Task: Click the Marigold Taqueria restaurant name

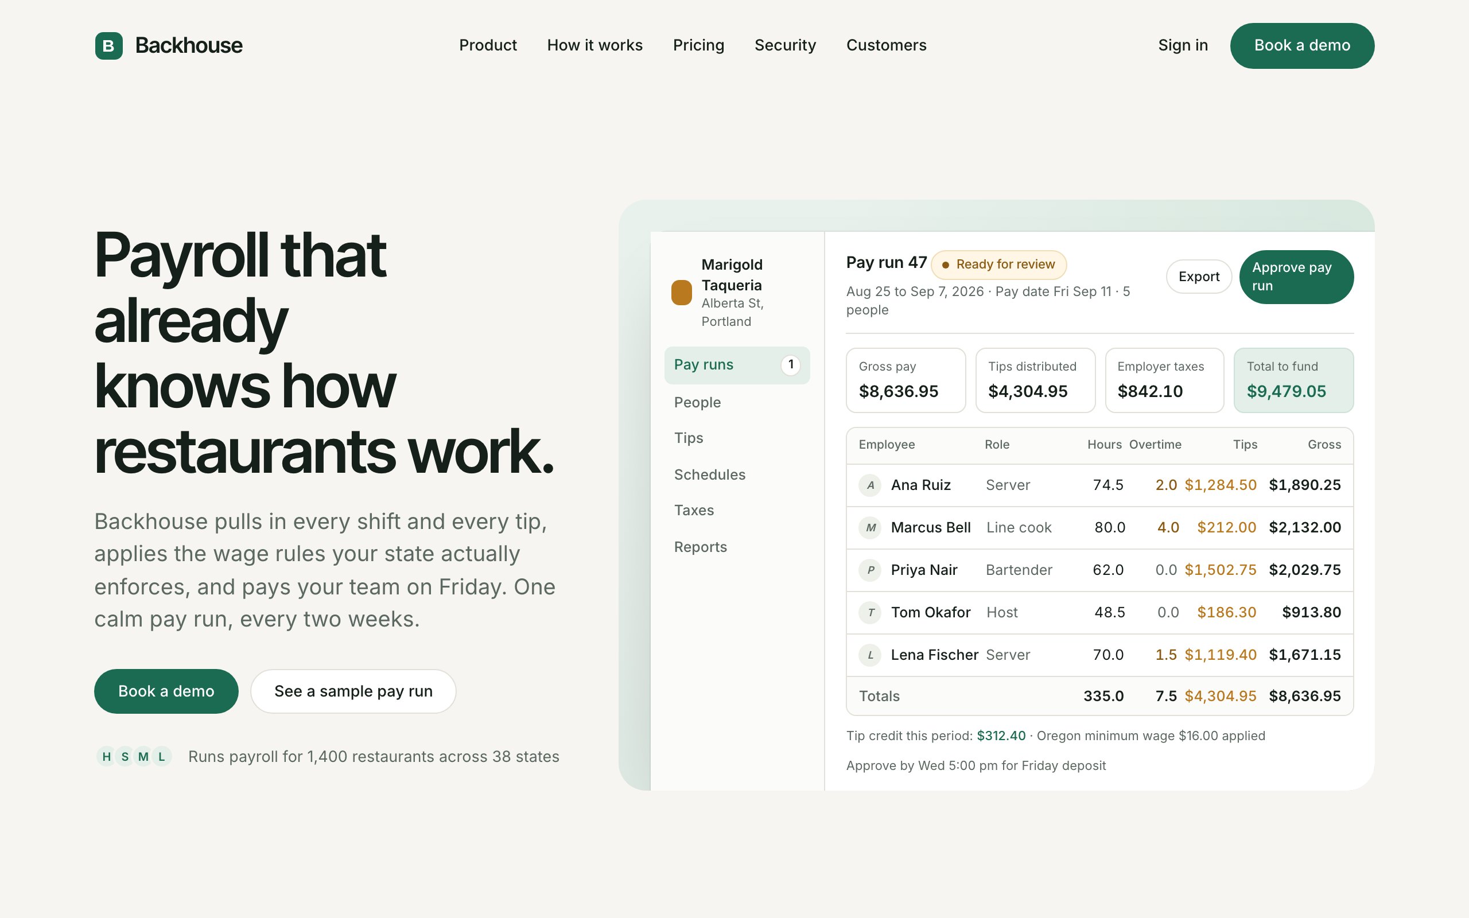Action: pos(732,275)
